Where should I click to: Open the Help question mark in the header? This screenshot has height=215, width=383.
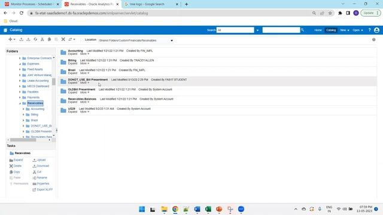[x=369, y=30]
